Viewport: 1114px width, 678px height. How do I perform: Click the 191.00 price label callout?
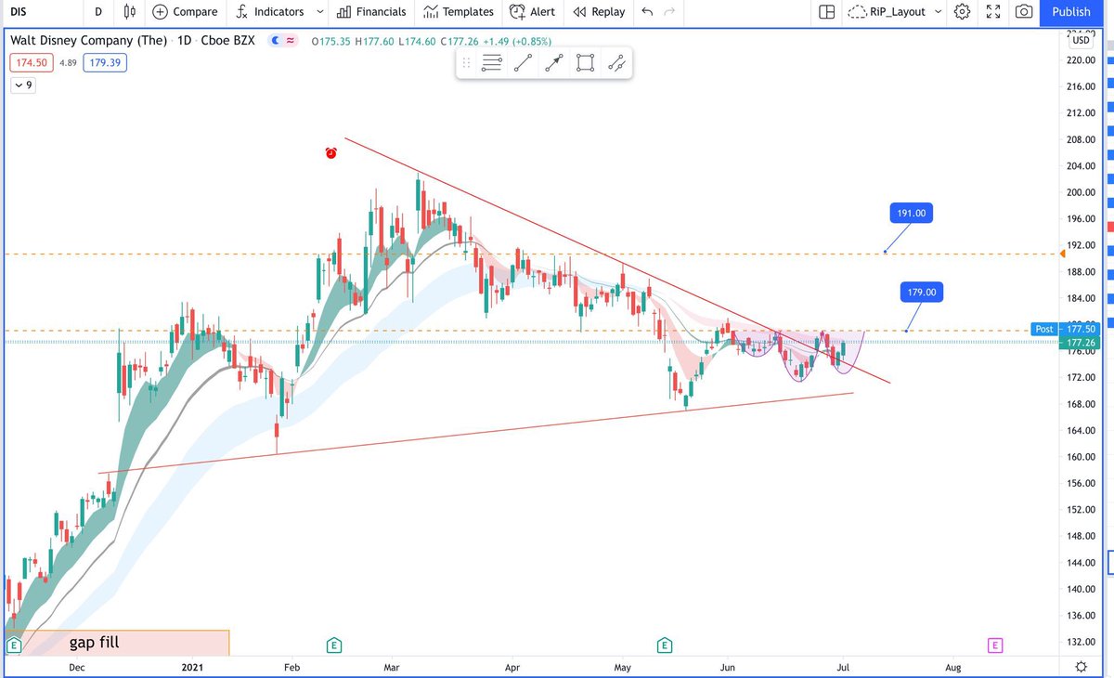[x=911, y=213]
